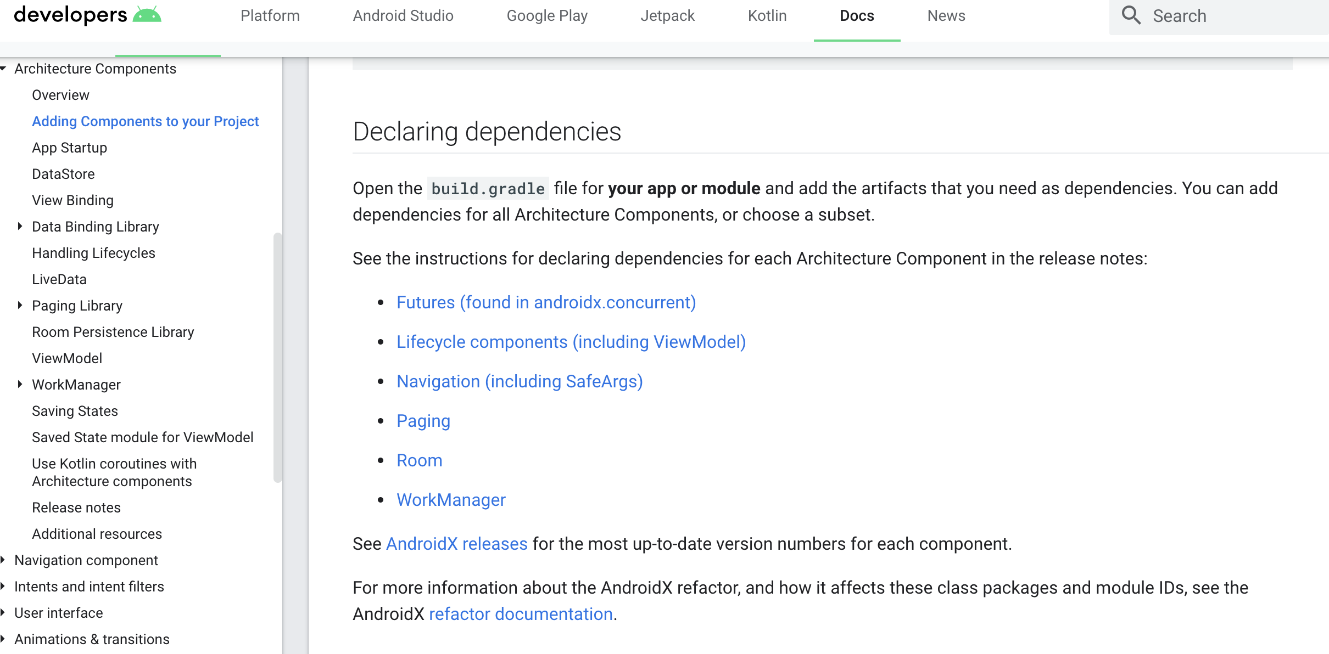Viewport: 1329px width, 654px height.
Task: Expand the User interface section
Action: [3, 613]
